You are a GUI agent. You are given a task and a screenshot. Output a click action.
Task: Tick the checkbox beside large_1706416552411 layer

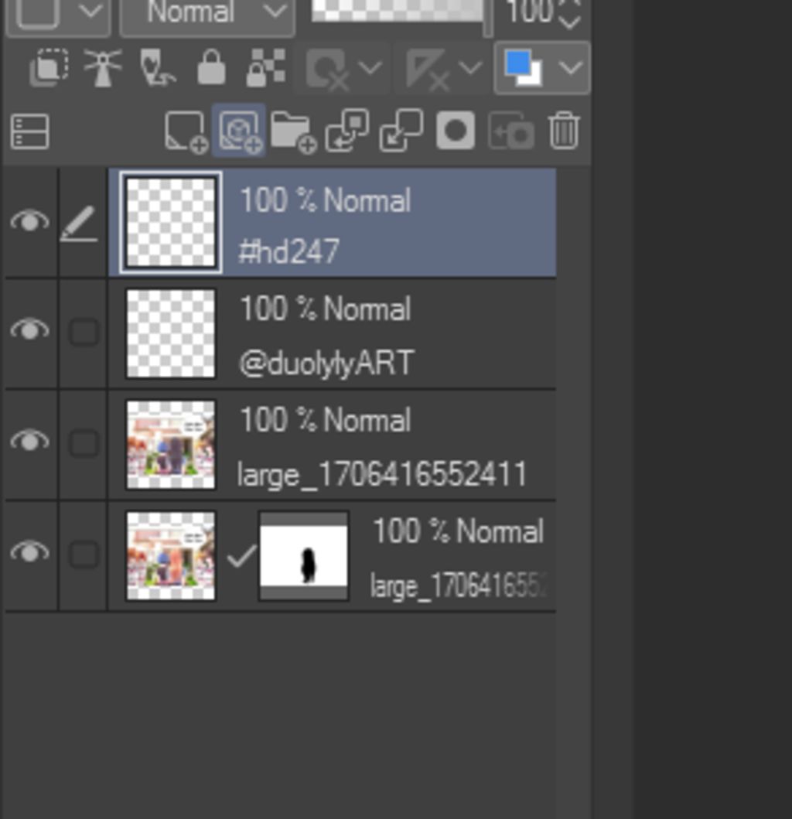click(84, 443)
